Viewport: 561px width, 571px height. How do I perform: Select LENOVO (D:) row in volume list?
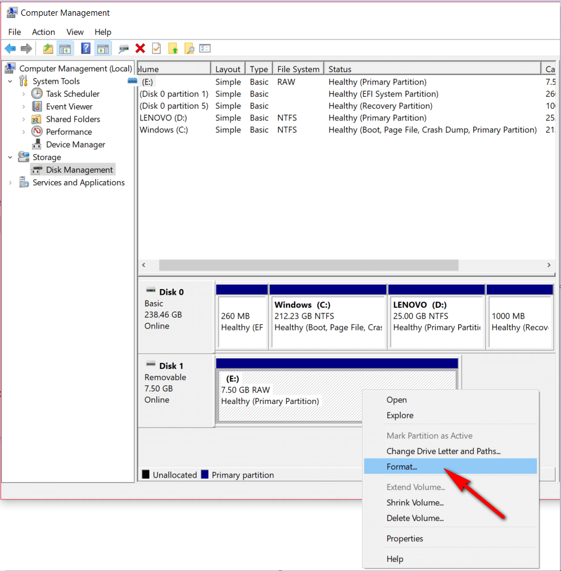(x=347, y=118)
